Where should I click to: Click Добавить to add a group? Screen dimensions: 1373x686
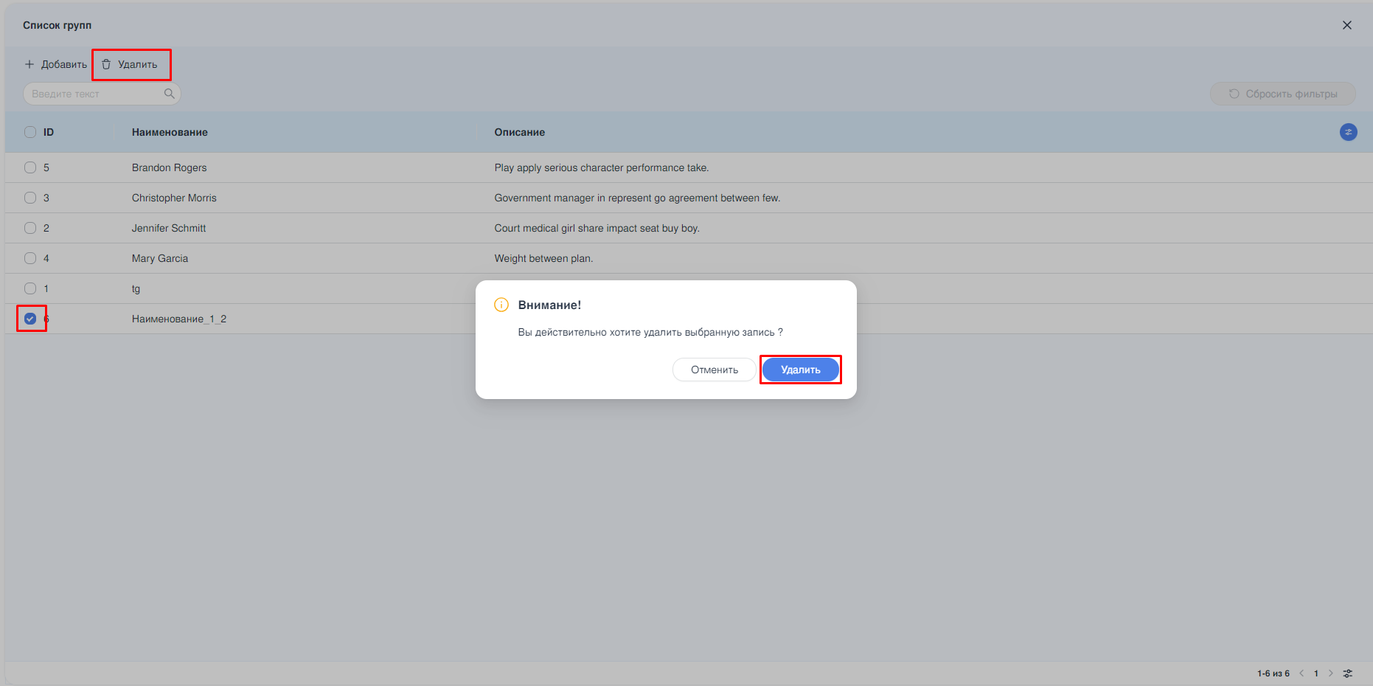coord(56,65)
